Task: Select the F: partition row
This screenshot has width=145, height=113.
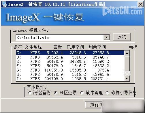Action: (70, 66)
